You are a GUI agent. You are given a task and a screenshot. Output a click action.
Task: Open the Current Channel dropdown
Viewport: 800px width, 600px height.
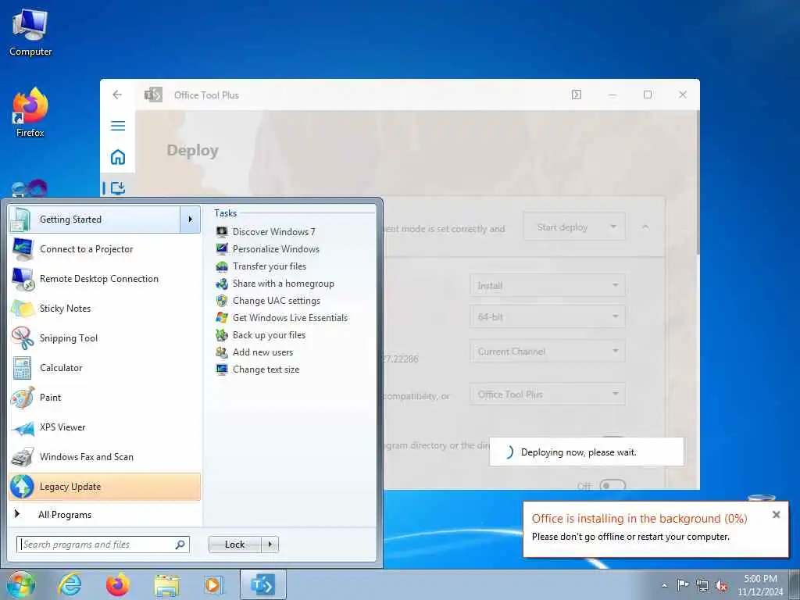coord(548,352)
